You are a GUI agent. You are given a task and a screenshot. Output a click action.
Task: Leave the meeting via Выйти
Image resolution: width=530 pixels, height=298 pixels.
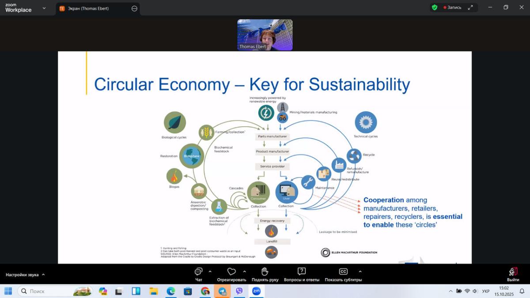pos(513,274)
